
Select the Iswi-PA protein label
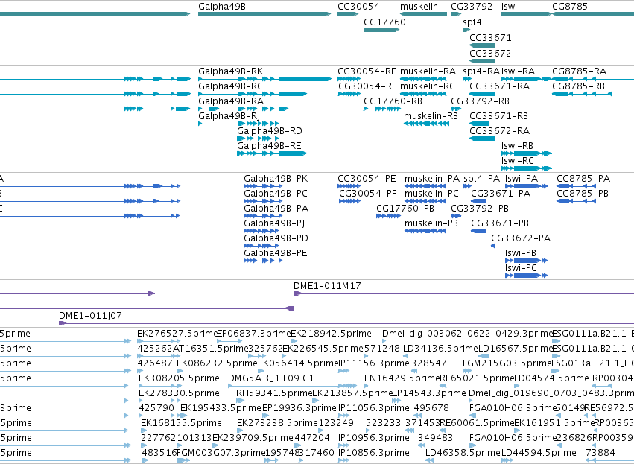522,179
